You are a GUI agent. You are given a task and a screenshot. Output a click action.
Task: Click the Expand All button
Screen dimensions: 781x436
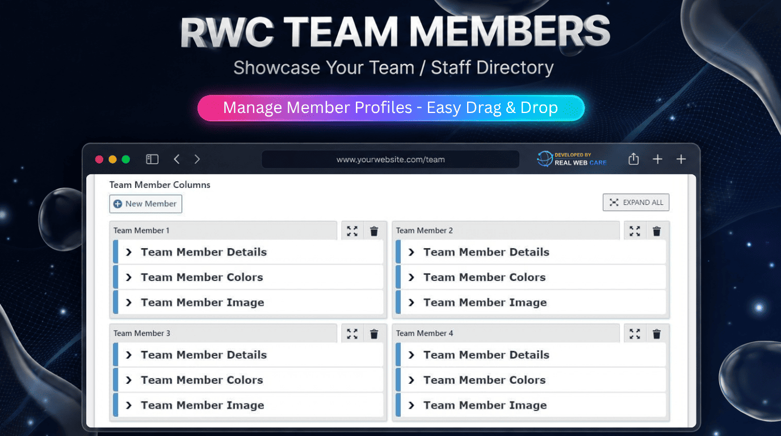pos(636,202)
